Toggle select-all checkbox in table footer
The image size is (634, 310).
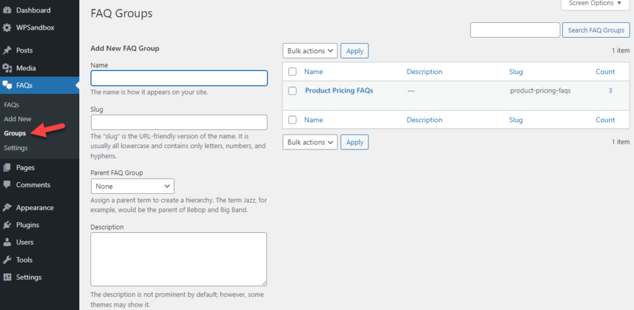293,120
